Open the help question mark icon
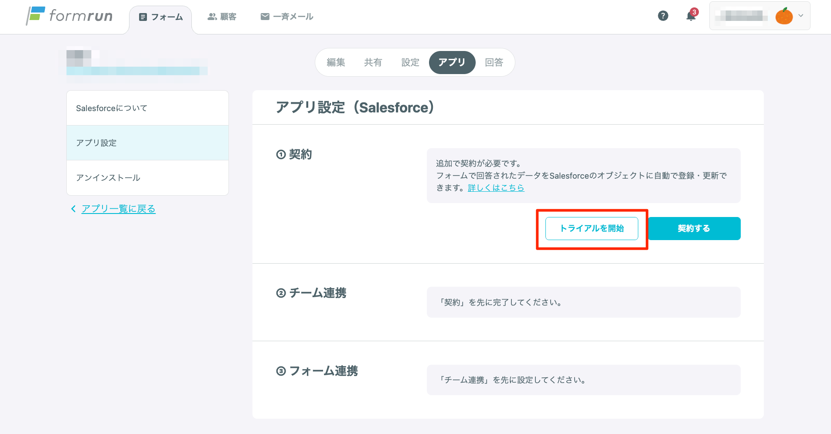The height and width of the screenshot is (434, 831). 663,16
